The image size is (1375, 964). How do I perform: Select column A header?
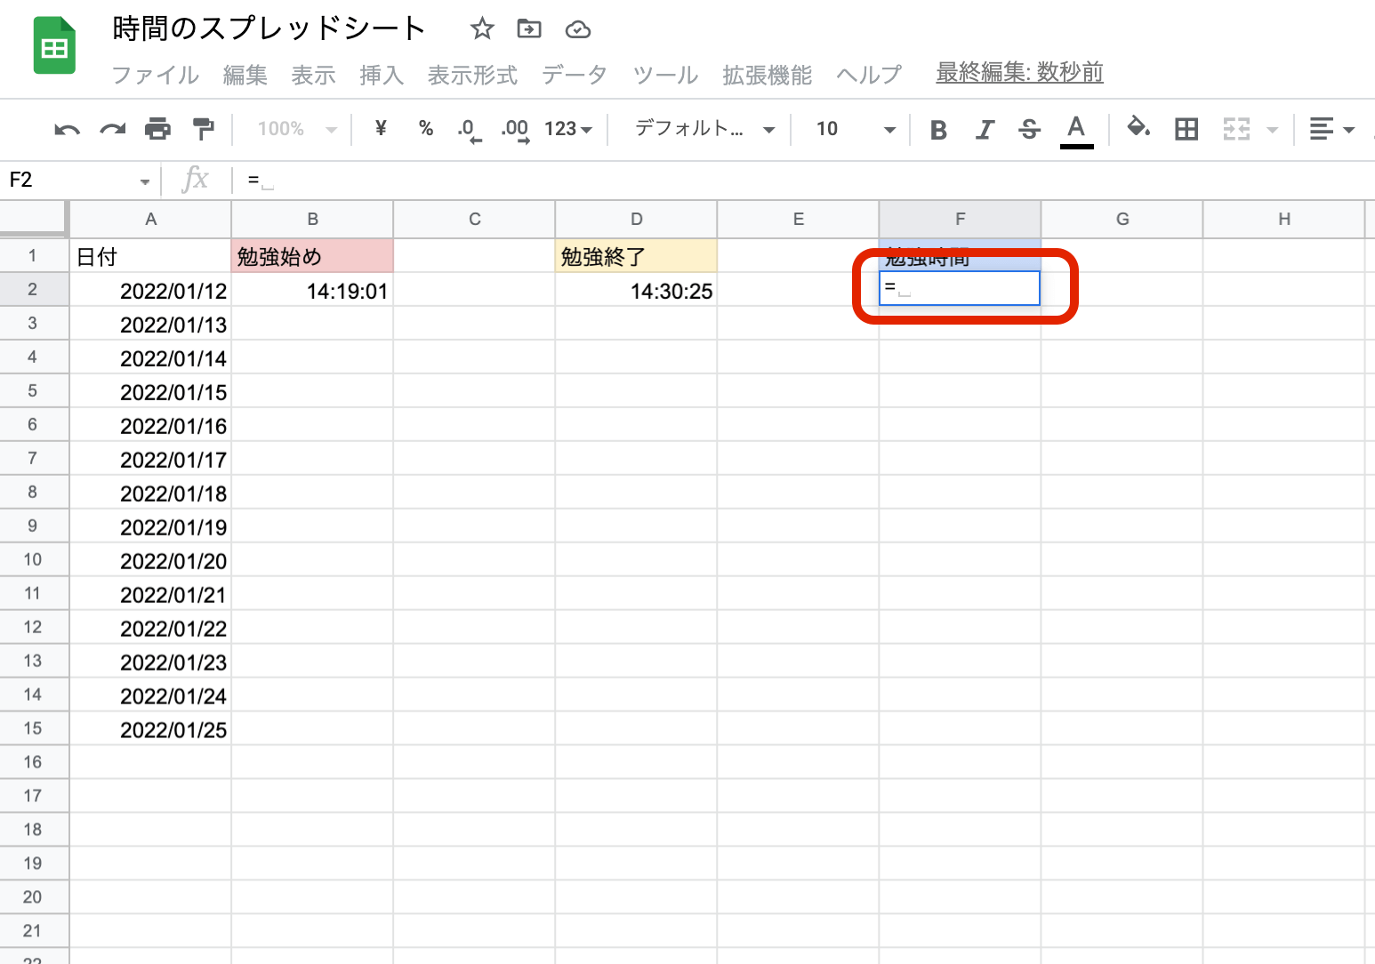[x=150, y=219]
